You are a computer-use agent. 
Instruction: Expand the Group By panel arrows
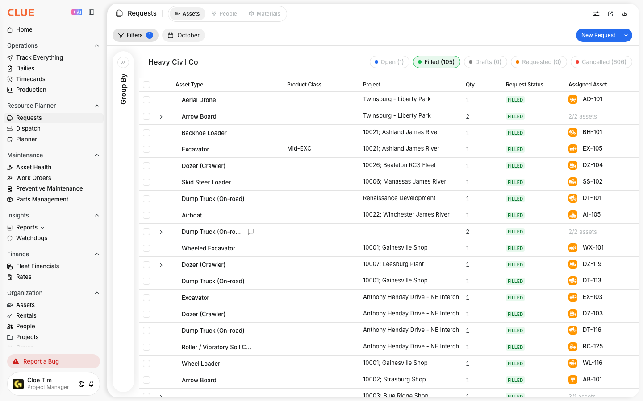click(123, 62)
